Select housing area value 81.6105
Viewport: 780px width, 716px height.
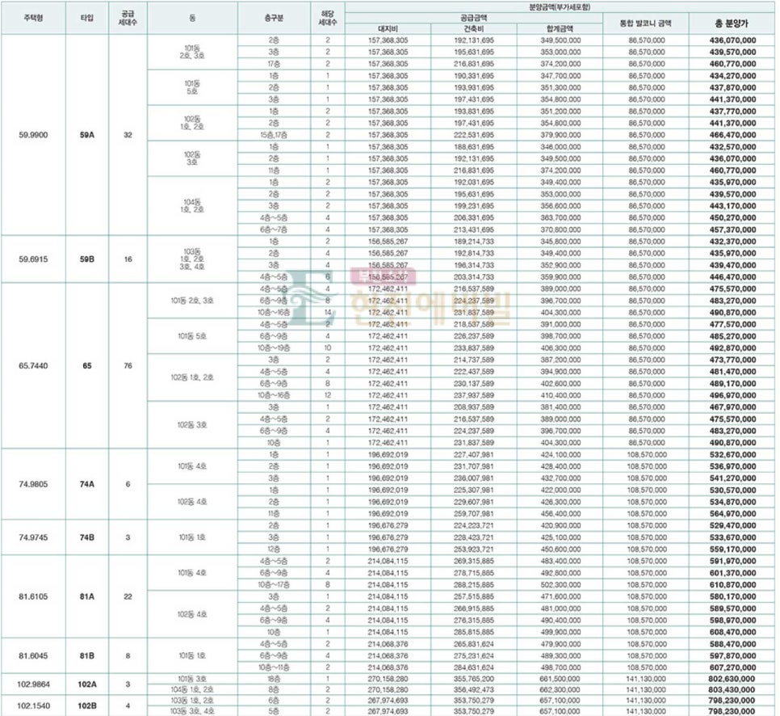click(33, 596)
